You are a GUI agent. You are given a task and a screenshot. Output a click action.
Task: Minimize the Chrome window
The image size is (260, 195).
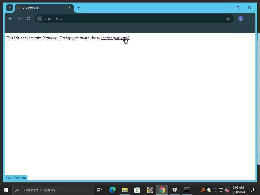coord(226,8)
